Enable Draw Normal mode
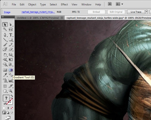 point(4,112)
